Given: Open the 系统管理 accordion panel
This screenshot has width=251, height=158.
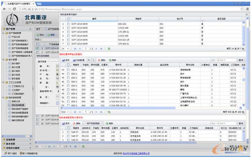Looking at the screenshot, I should click(x=17, y=139).
